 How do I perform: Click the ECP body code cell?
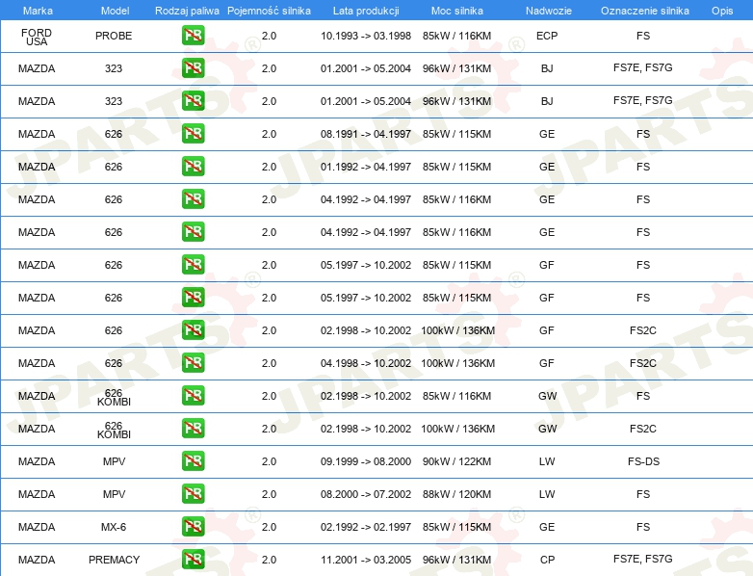(x=547, y=36)
